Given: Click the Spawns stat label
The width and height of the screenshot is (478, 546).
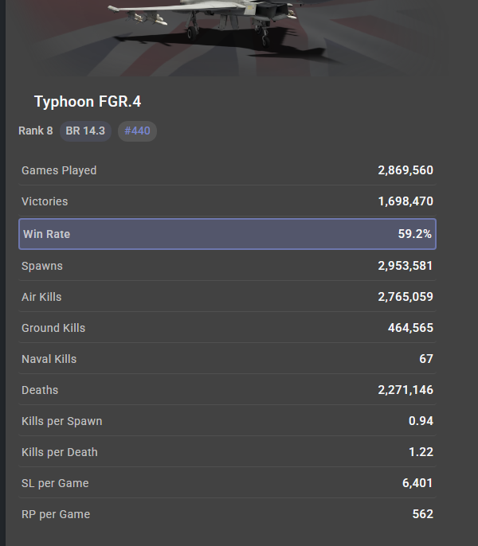Looking at the screenshot, I should (42, 266).
